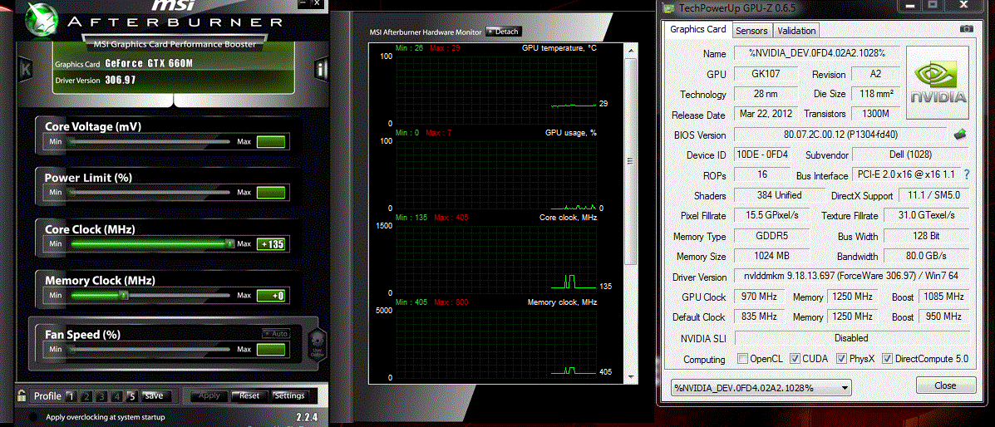Select Afterburner profile slot 1
995x427 pixels.
click(x=71, y=396)
